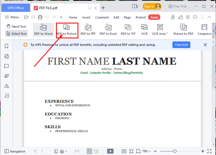Screen dimensions: 216x155
Task: Zoom in with the plus button
Action: pos(203,151)
